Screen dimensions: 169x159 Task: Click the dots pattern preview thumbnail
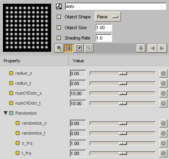tap(27, 28)
